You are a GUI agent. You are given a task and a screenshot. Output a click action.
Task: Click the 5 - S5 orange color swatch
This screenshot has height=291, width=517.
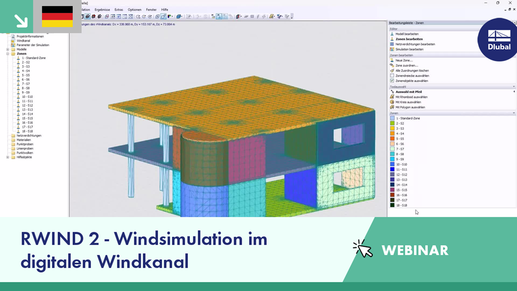pyautogui.click(x=392, y=139)
